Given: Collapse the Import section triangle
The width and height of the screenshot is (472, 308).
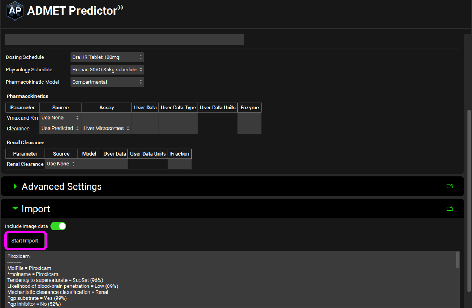Looking at the screenshot, I should 15,209.
